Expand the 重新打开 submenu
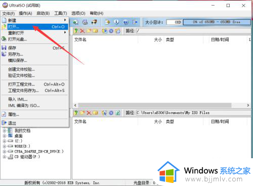 tap(35, 33)
